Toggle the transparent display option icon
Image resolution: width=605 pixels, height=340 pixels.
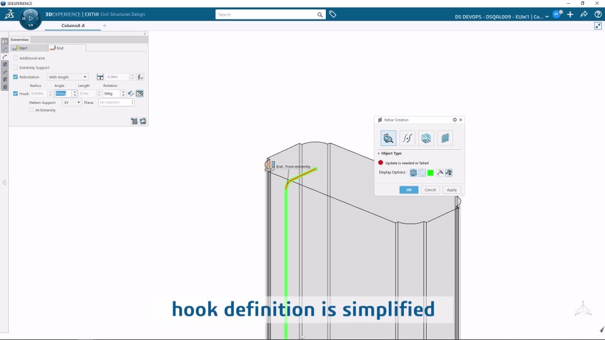pyautogui.click(x=422, y=173)
